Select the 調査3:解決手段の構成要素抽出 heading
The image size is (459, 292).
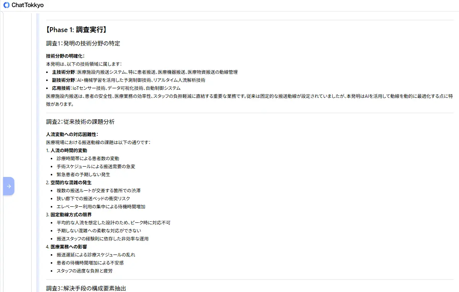86,288
